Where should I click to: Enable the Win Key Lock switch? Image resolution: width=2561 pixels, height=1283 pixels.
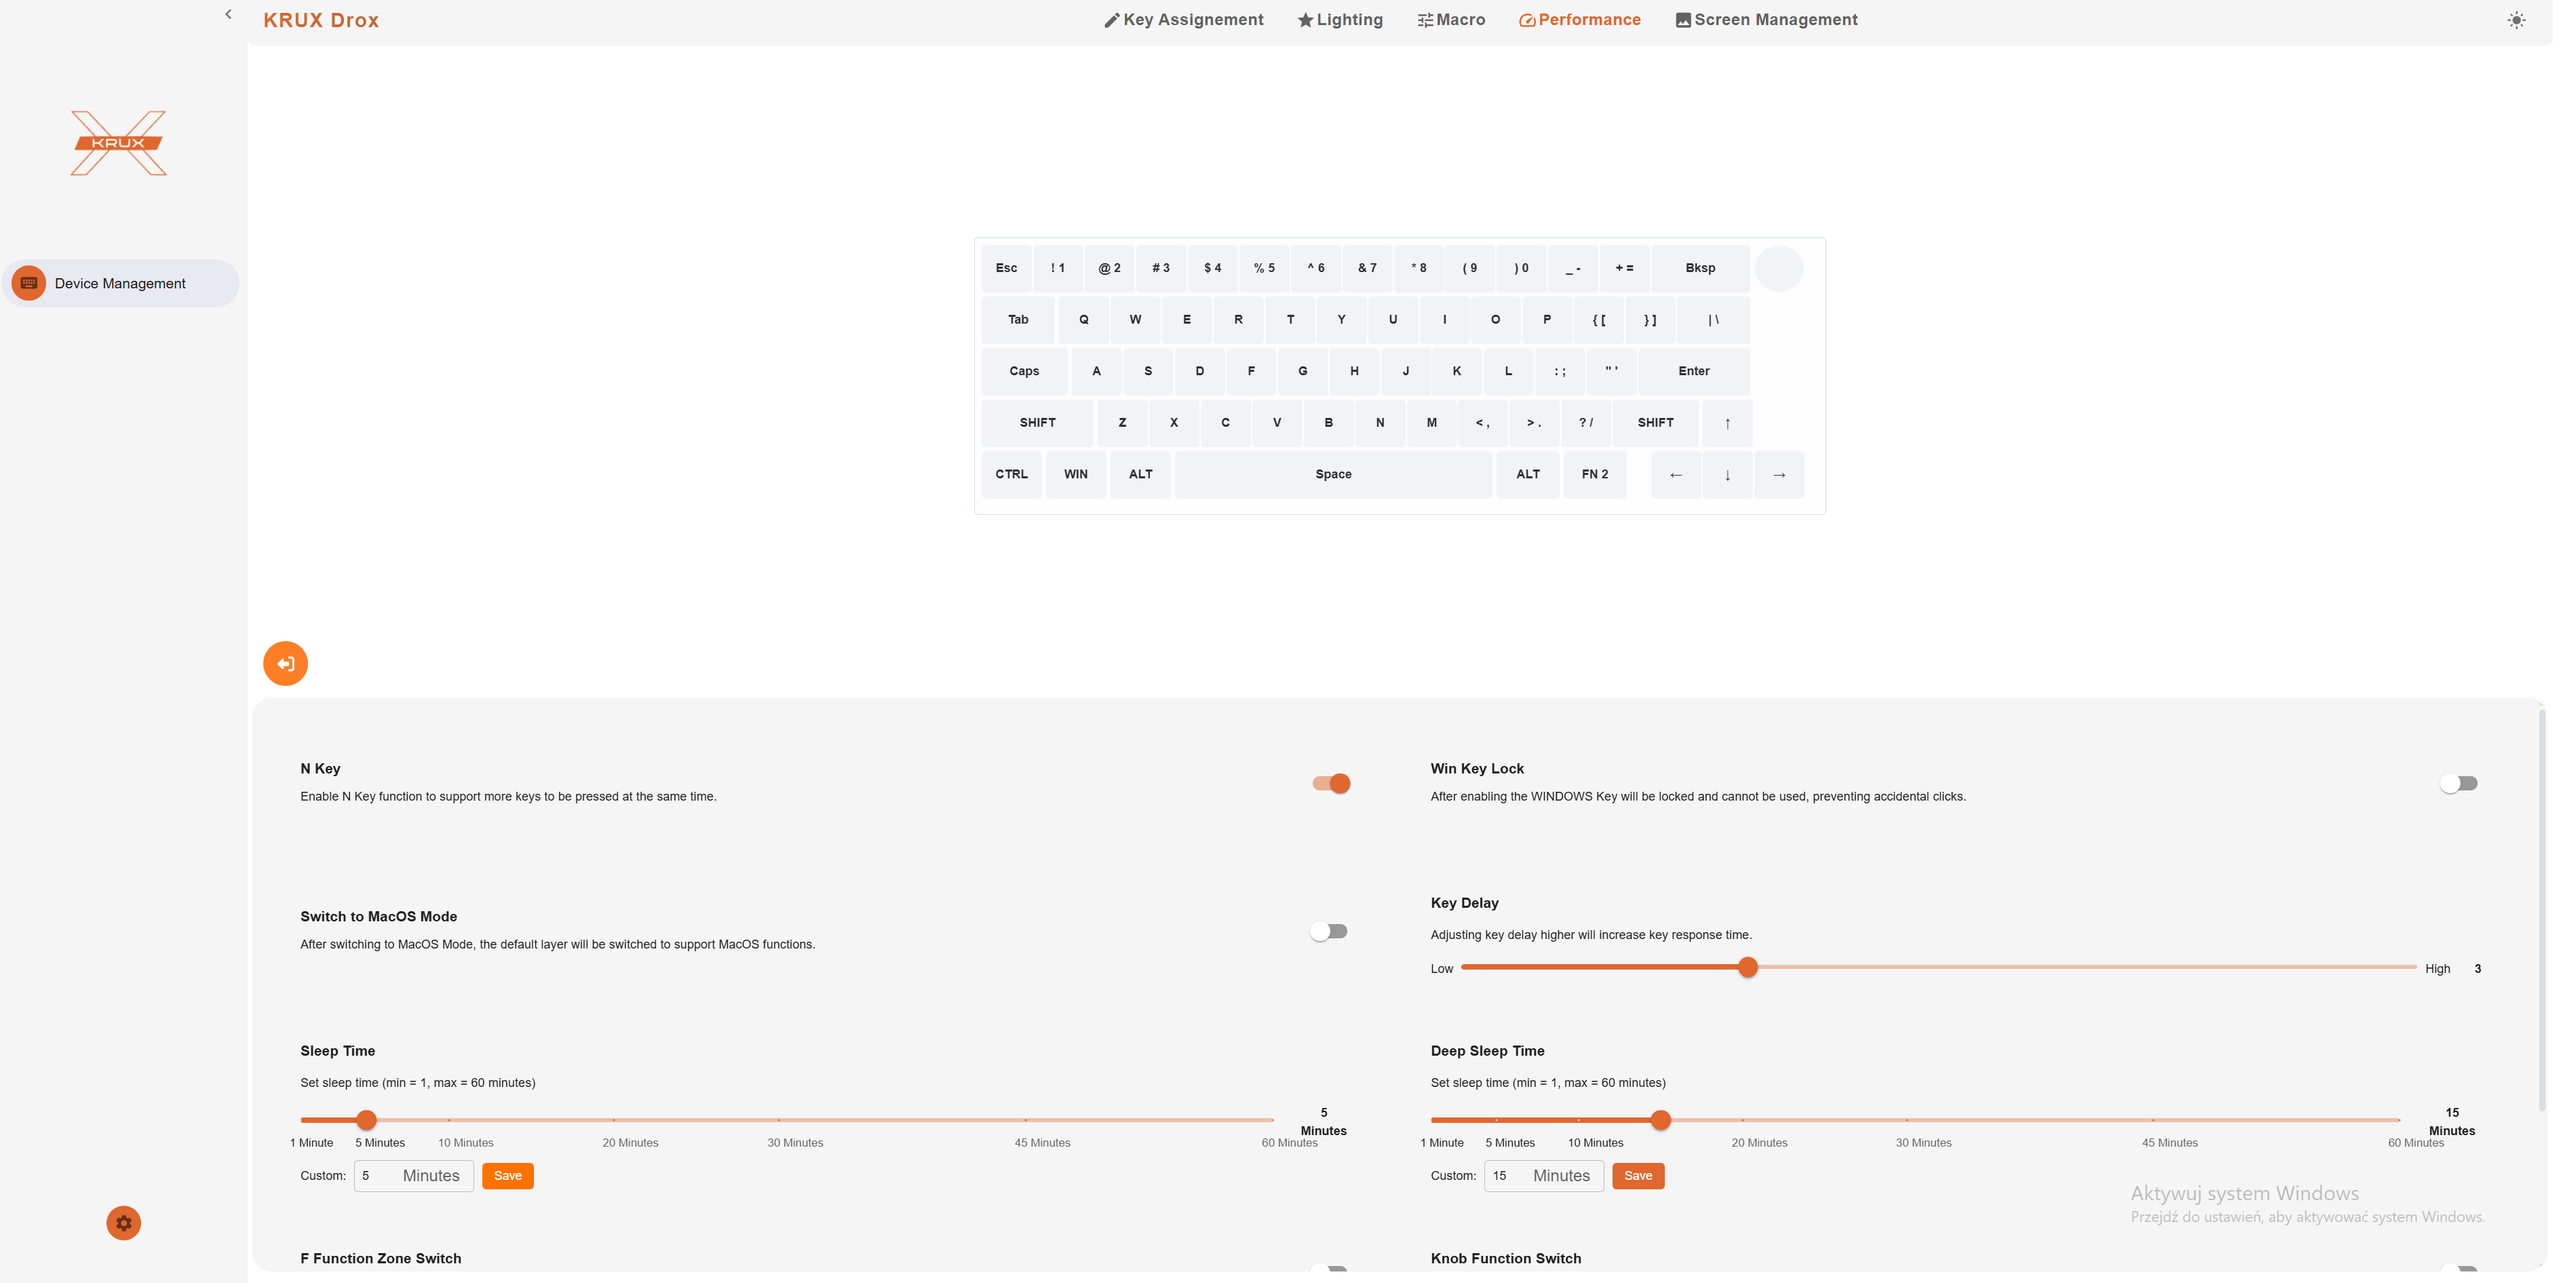point(2459,784)
